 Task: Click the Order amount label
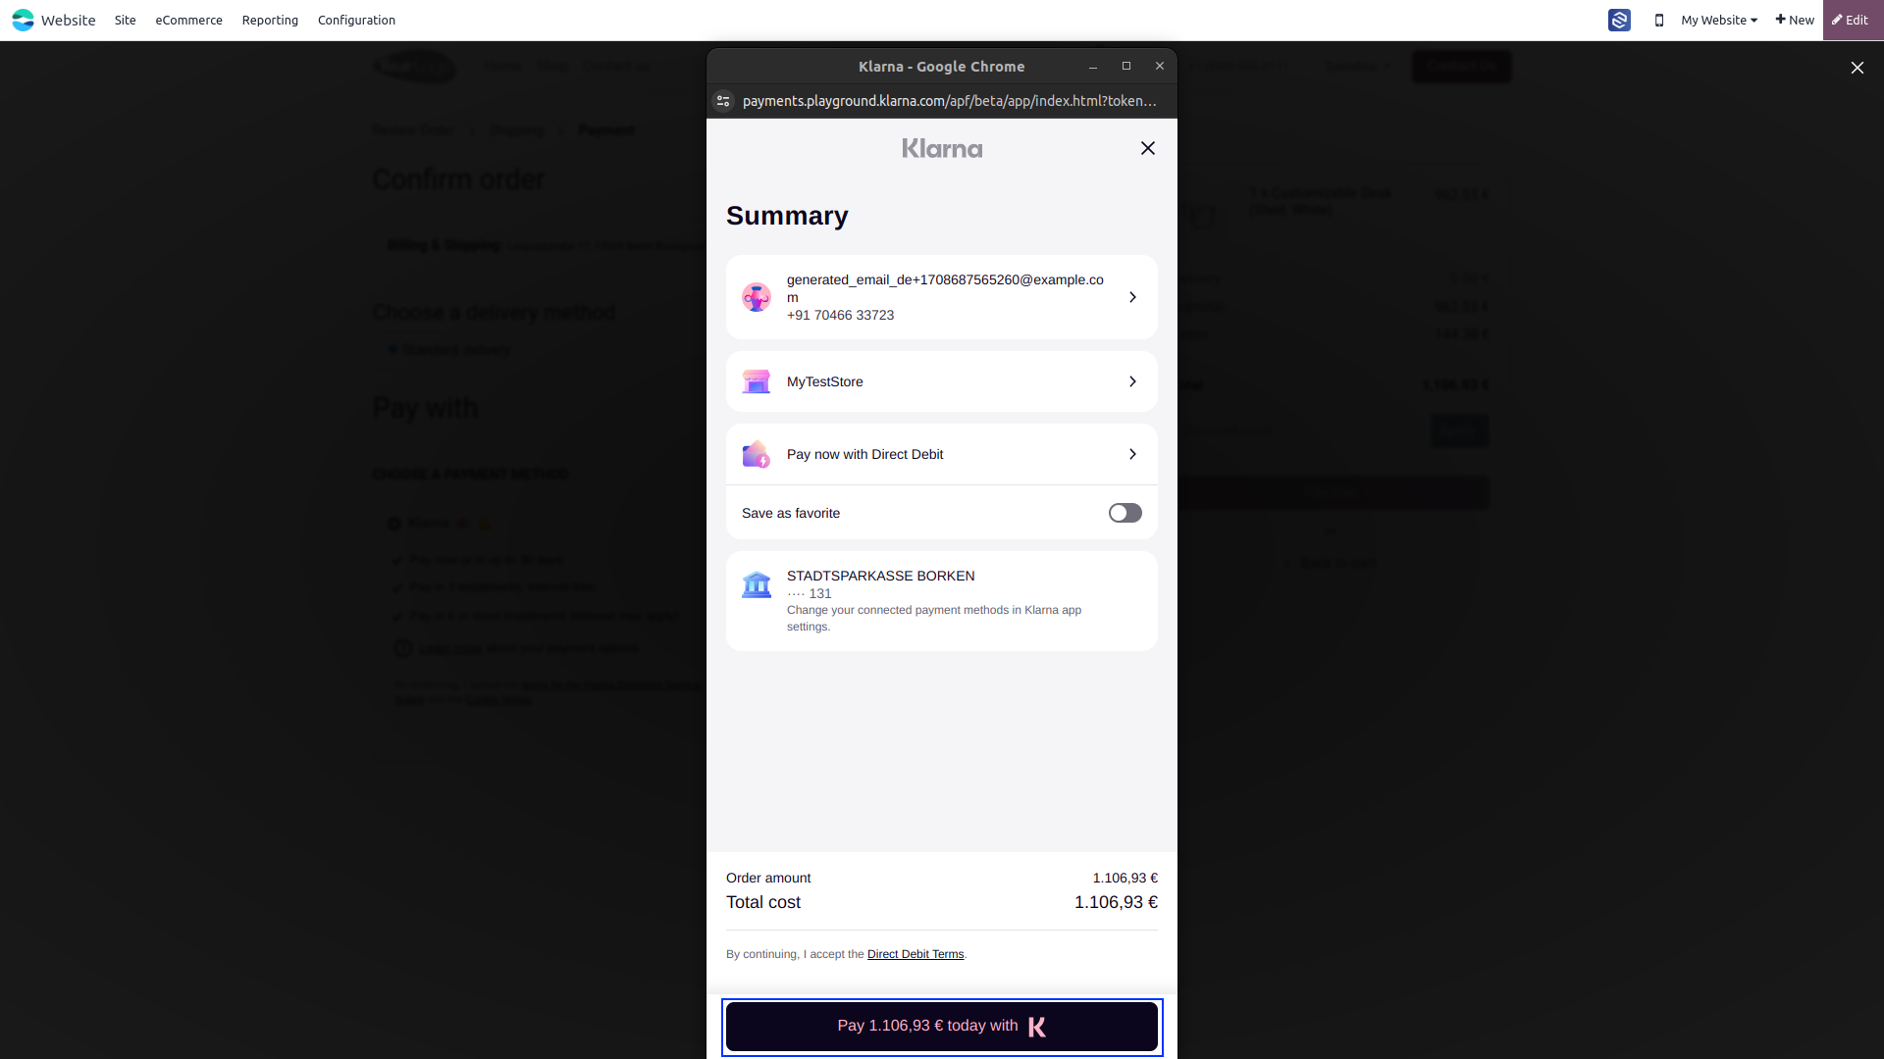click(x=768, y=878)
